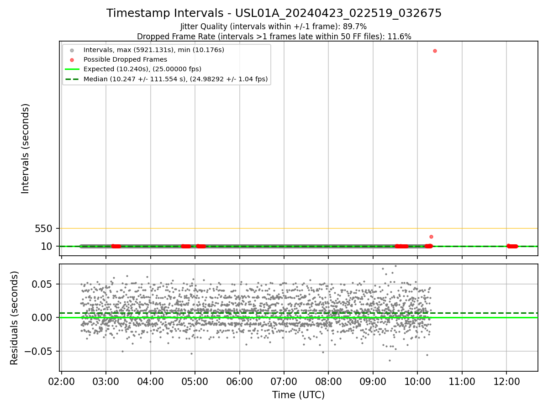Click legend entry 'Intervals, max (5921.131s), min (10.176s)'
548x411 pixels.
point(154,50)
